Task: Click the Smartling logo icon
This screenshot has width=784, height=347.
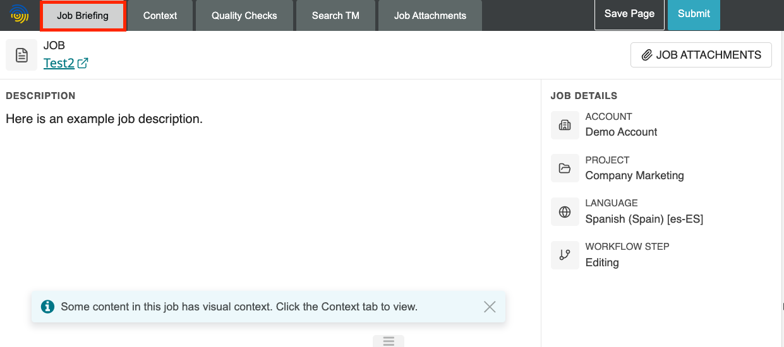Action: (x=20, y=14)
